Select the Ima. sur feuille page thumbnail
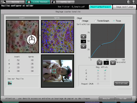Image resolution: width=137 pixels, height=103 pixels. [x=10, y=83]
